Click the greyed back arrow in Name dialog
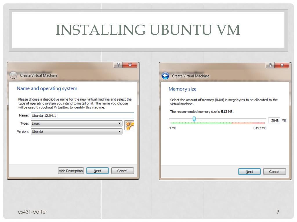This screenshot has height=222, width=297. pos(13,75)
